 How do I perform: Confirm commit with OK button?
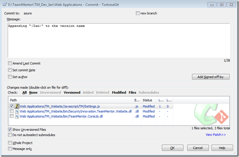click(173, 148)
